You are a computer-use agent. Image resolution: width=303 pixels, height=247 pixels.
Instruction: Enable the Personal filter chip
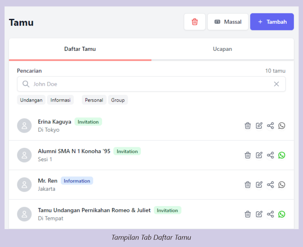pyautogui.click(x=94, y=100)
